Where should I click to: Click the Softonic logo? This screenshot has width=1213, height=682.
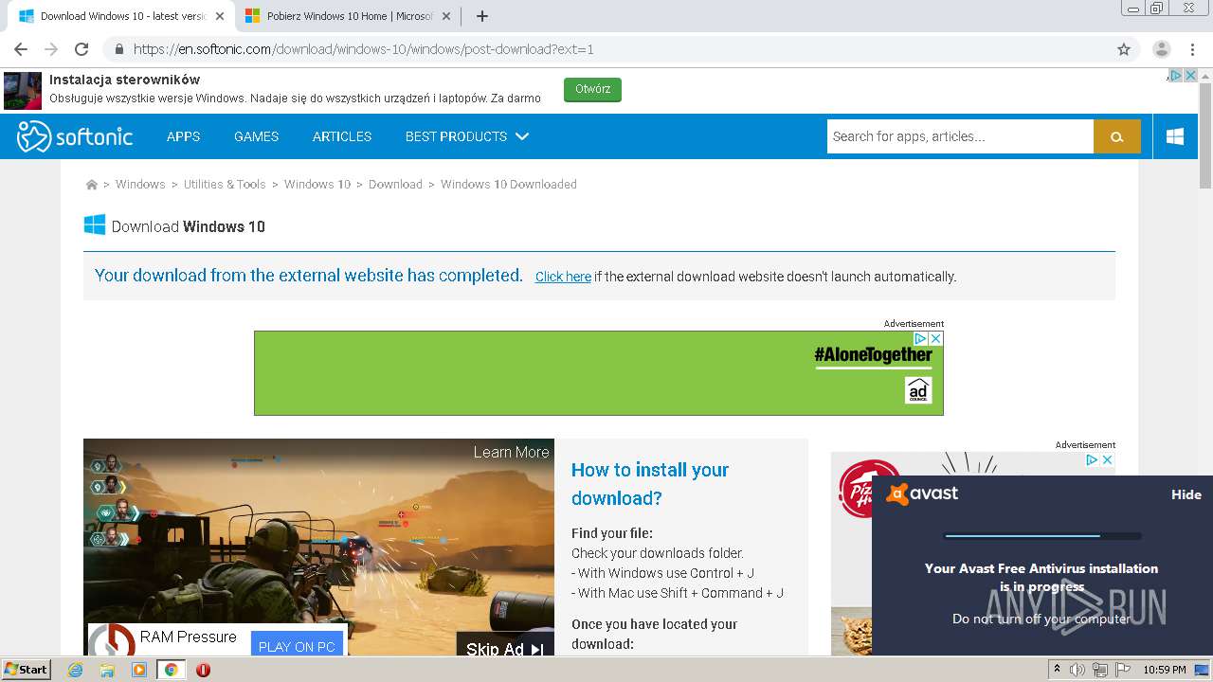(75, 136)
